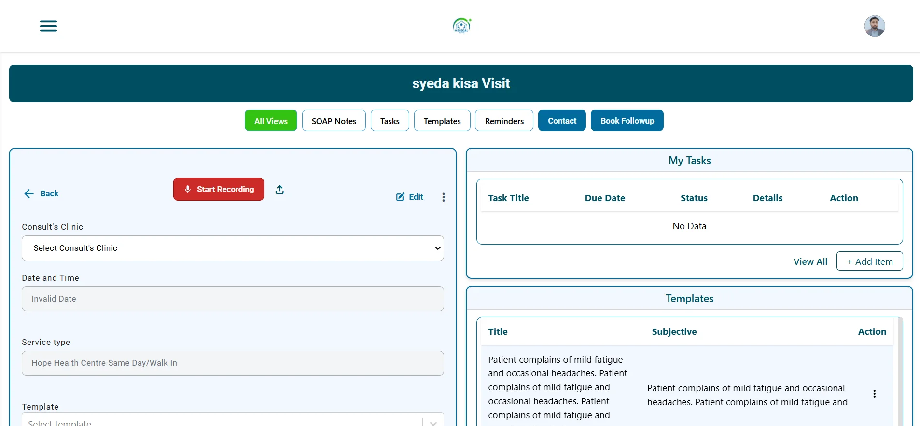Click the Contact button

click(562, 121)
